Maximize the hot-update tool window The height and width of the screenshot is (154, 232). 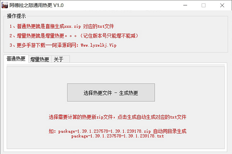204,5
